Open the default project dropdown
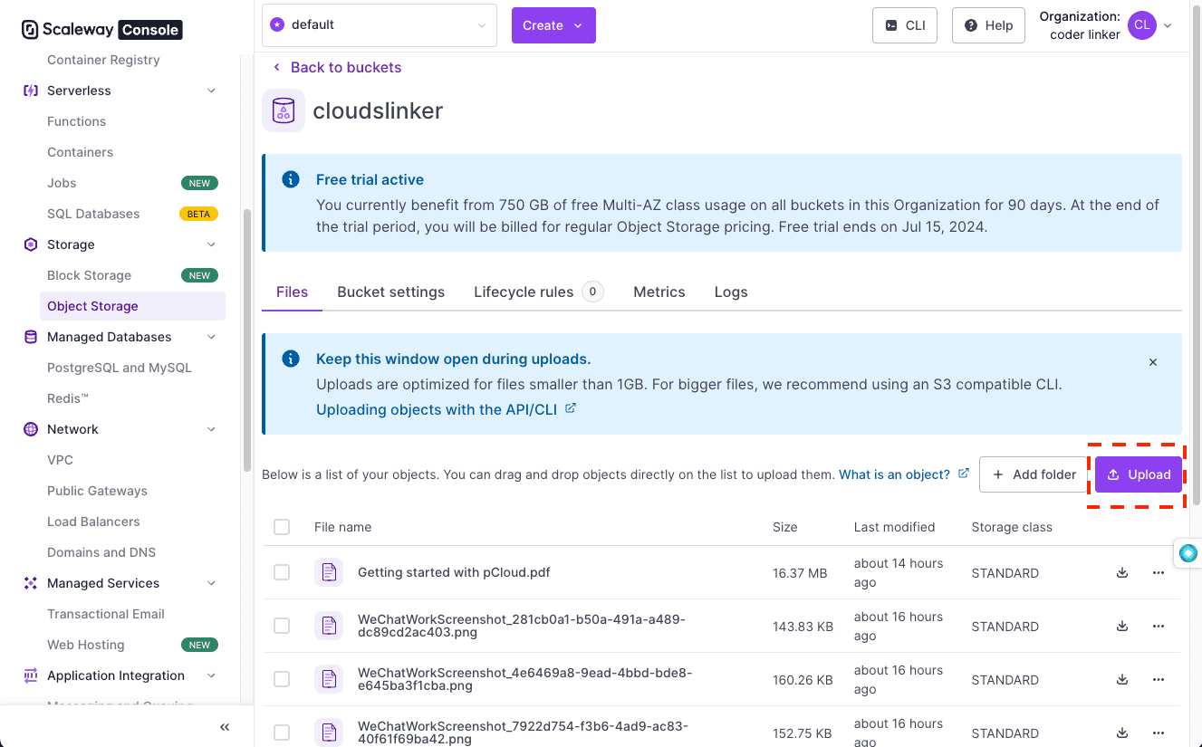Viewport: 1202px width, 747px height. coord(380,25)
